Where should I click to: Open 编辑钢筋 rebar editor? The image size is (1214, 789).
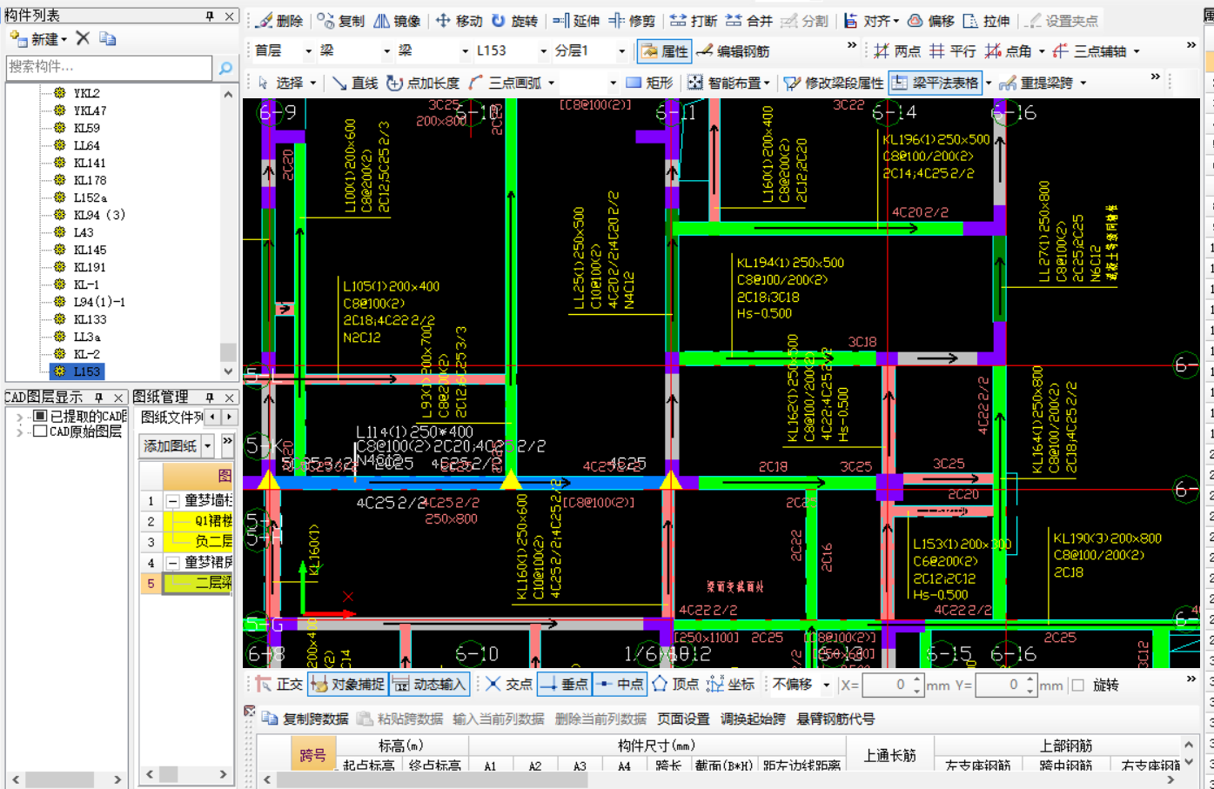point(734,51)
